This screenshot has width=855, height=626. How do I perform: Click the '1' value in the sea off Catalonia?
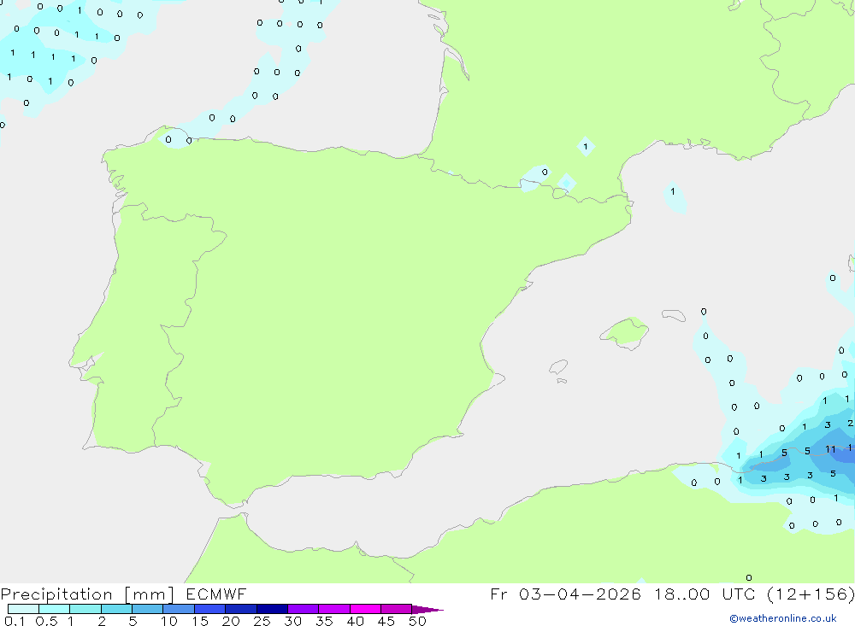pyautogui.click(x=672, y=191)
